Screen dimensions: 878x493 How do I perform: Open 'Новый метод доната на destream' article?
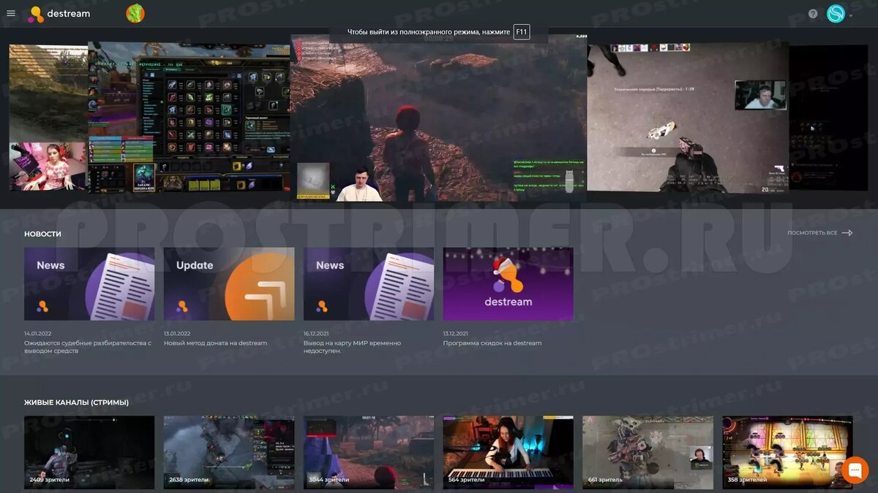[215, 343]
